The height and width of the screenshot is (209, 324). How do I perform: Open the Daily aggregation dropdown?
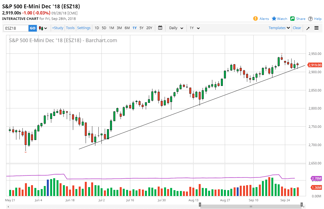[x=175, y=28]
